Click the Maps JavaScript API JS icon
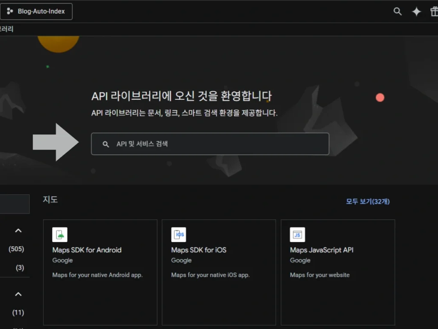Viewport: 438px width, 329px height. point(298,234)
